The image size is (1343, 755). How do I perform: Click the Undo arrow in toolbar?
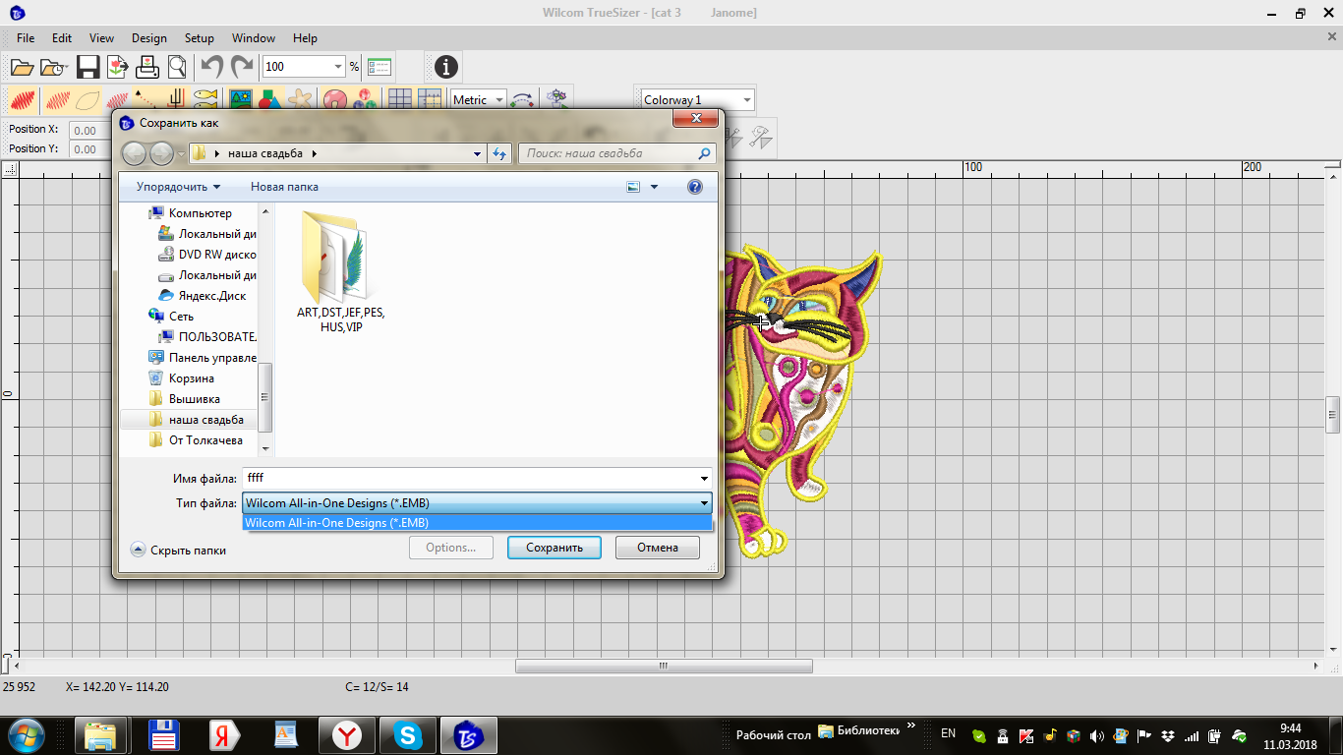tap(211, 67)
